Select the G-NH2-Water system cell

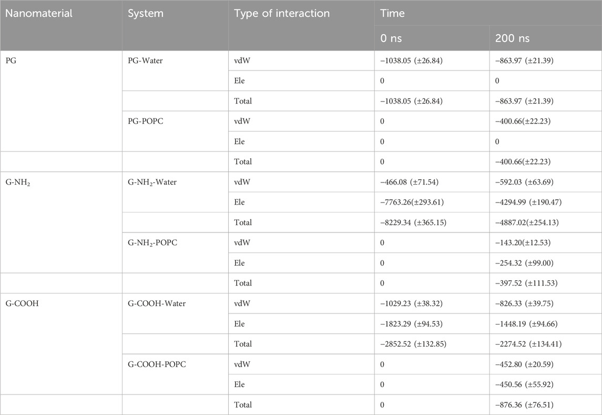tap(152, 183)
